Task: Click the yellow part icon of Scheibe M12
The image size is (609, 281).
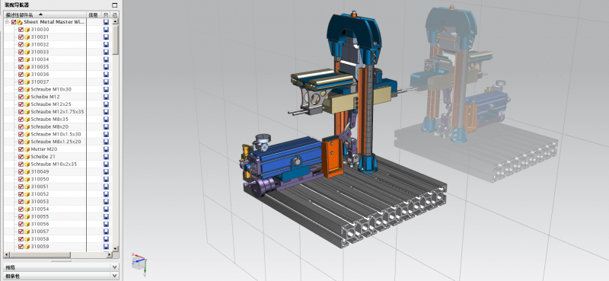Action: (27, 97)
